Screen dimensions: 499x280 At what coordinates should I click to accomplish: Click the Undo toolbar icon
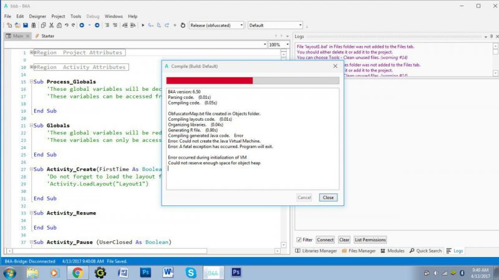65,26
